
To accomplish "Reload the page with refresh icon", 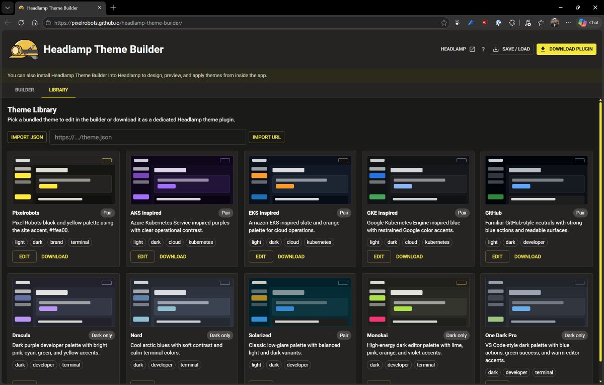I will tap(21, 23).
